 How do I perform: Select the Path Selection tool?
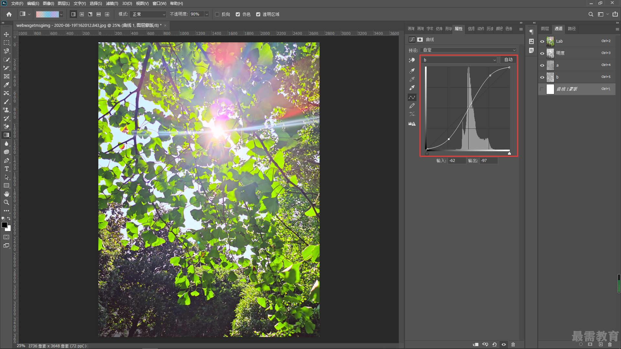pos(6,177)
